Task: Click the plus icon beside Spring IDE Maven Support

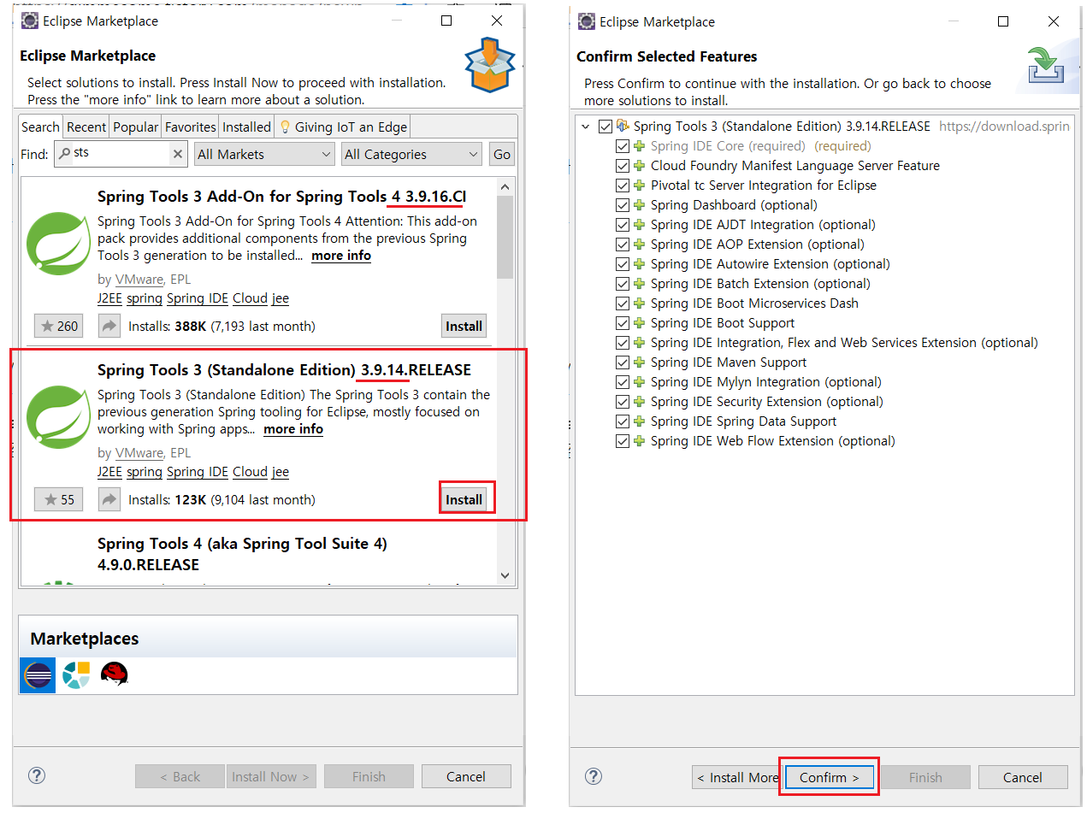Action: click(639, 362)
